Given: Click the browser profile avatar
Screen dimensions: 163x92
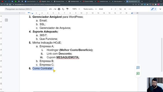Looking at the screenshot, I should pyautogui.click(x=158, y=5).
